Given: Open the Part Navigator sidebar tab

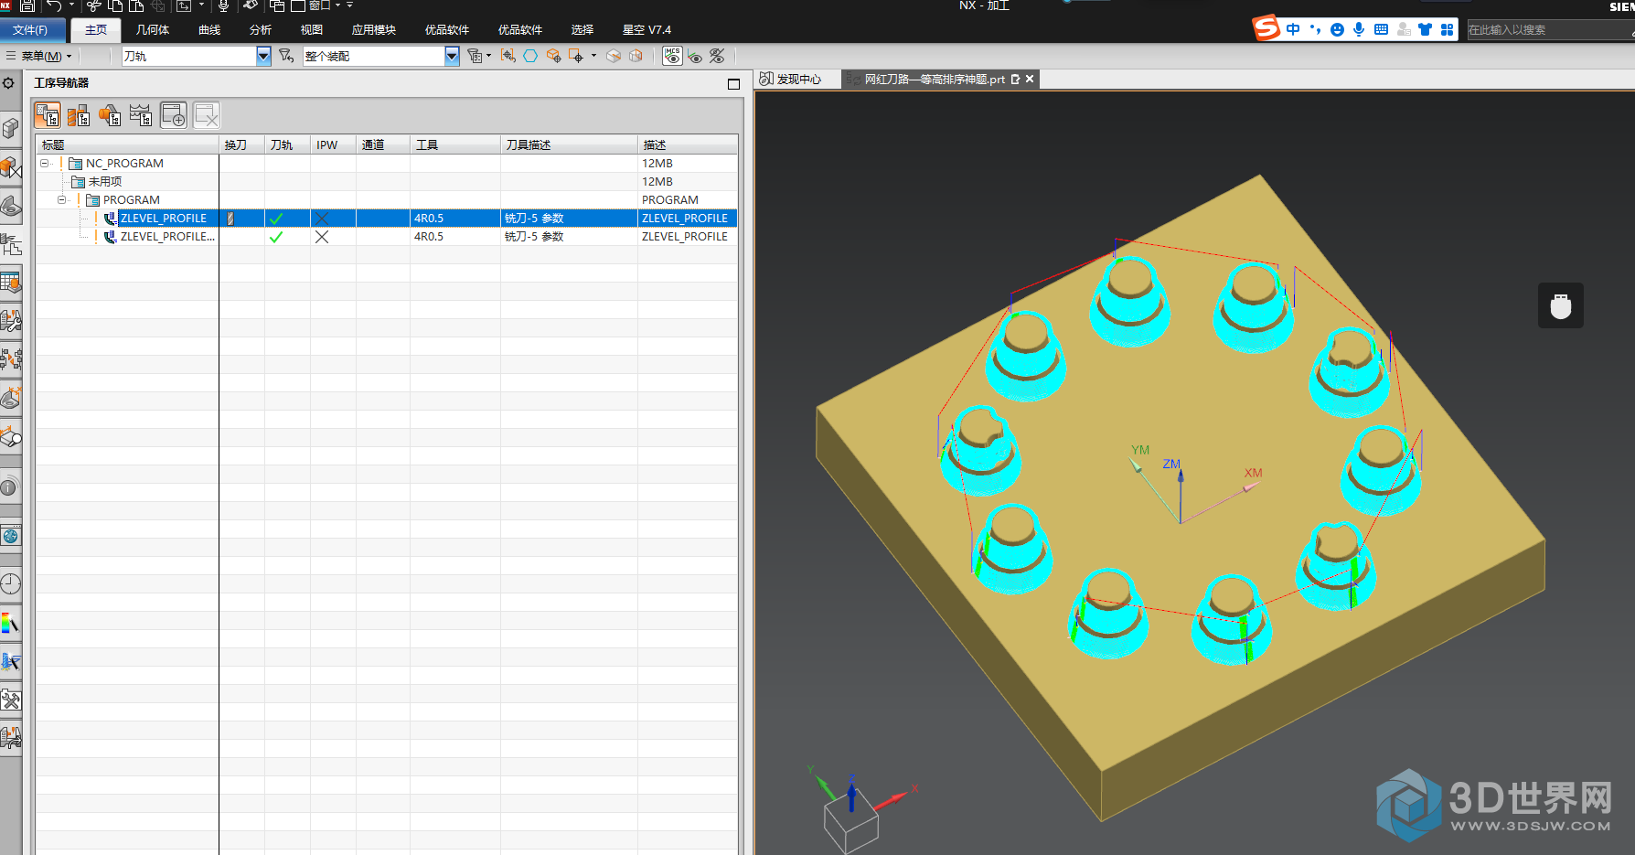Looking at the screenshot, I should (10, 206).
